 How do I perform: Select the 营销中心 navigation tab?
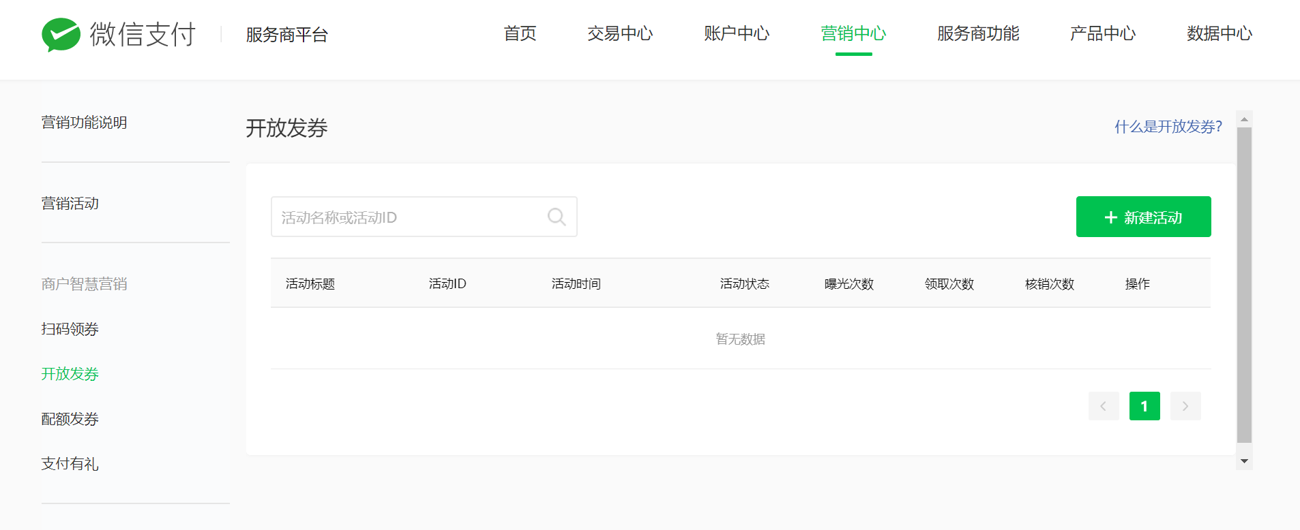[853, 33]
